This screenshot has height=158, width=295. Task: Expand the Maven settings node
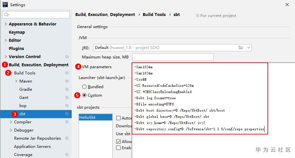(x=16, y=81)
